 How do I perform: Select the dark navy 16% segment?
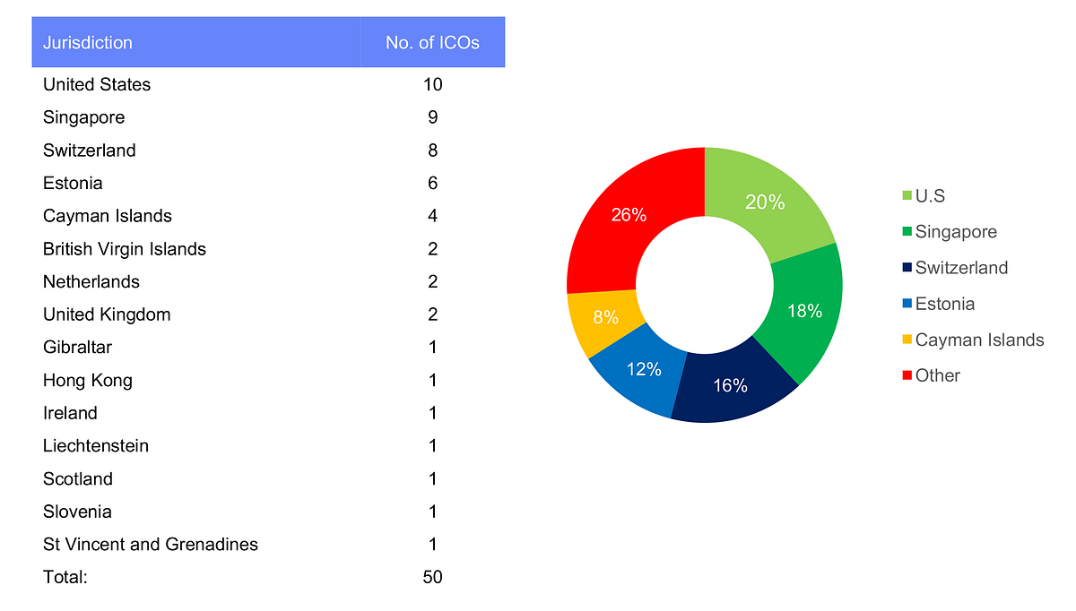[730, 384]
